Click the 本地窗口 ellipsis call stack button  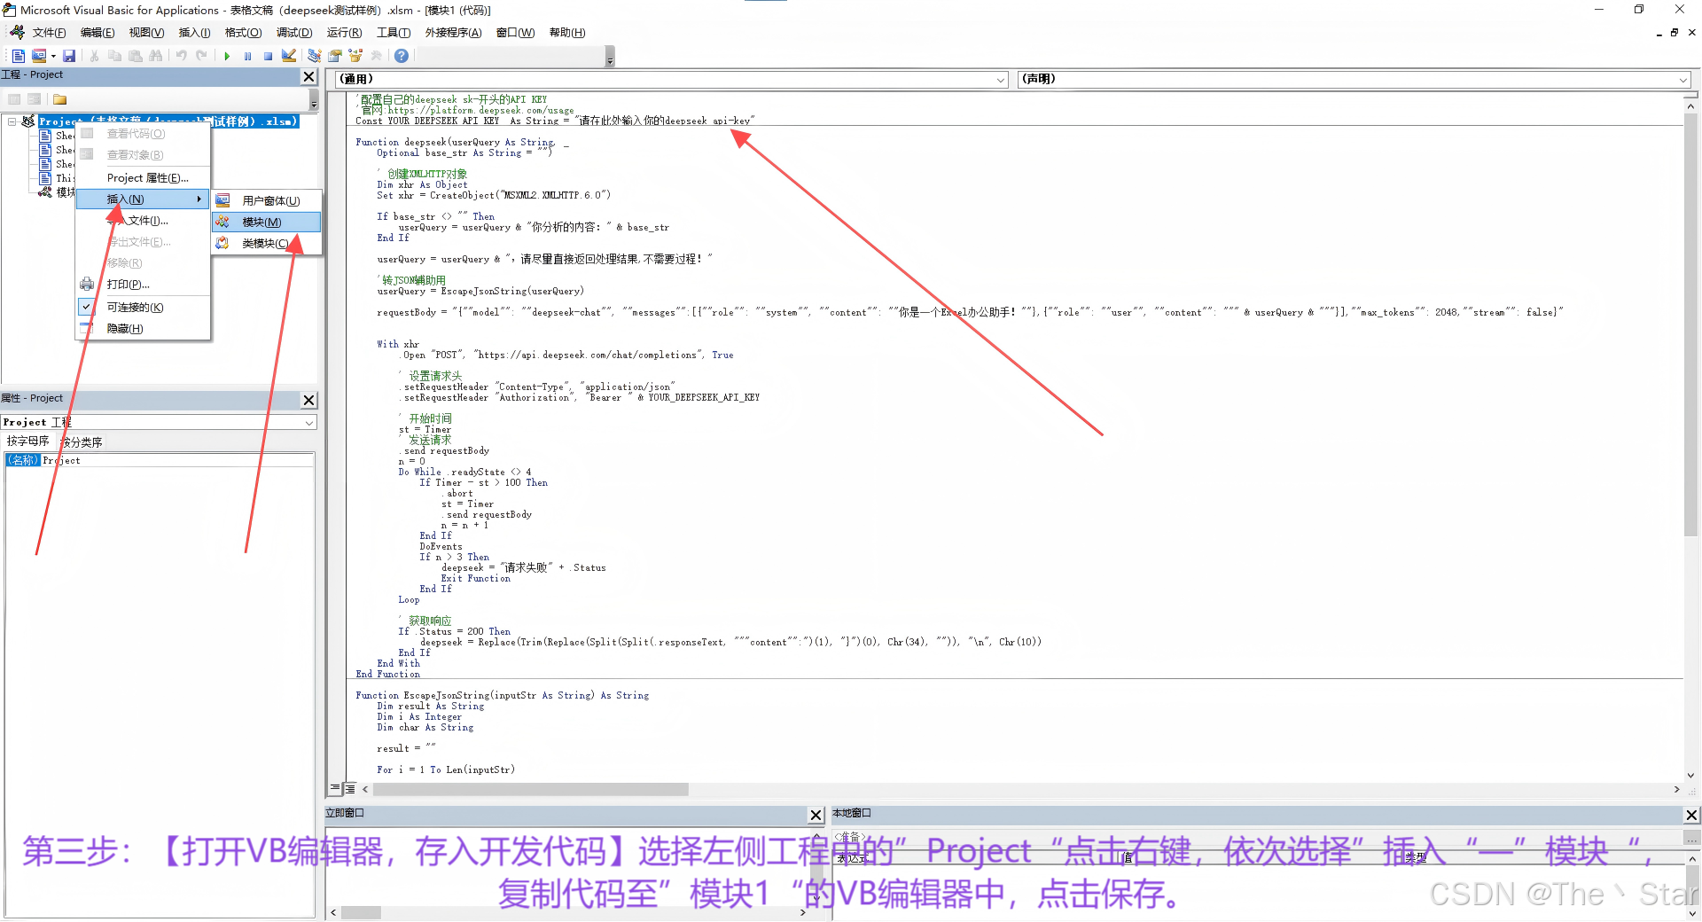tap(1691, 838)
